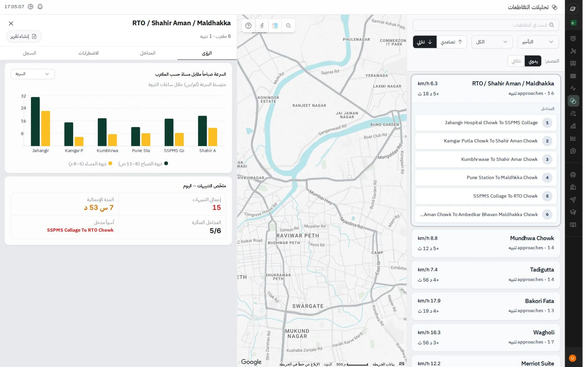Open the map layers icon

click(275, 26)
